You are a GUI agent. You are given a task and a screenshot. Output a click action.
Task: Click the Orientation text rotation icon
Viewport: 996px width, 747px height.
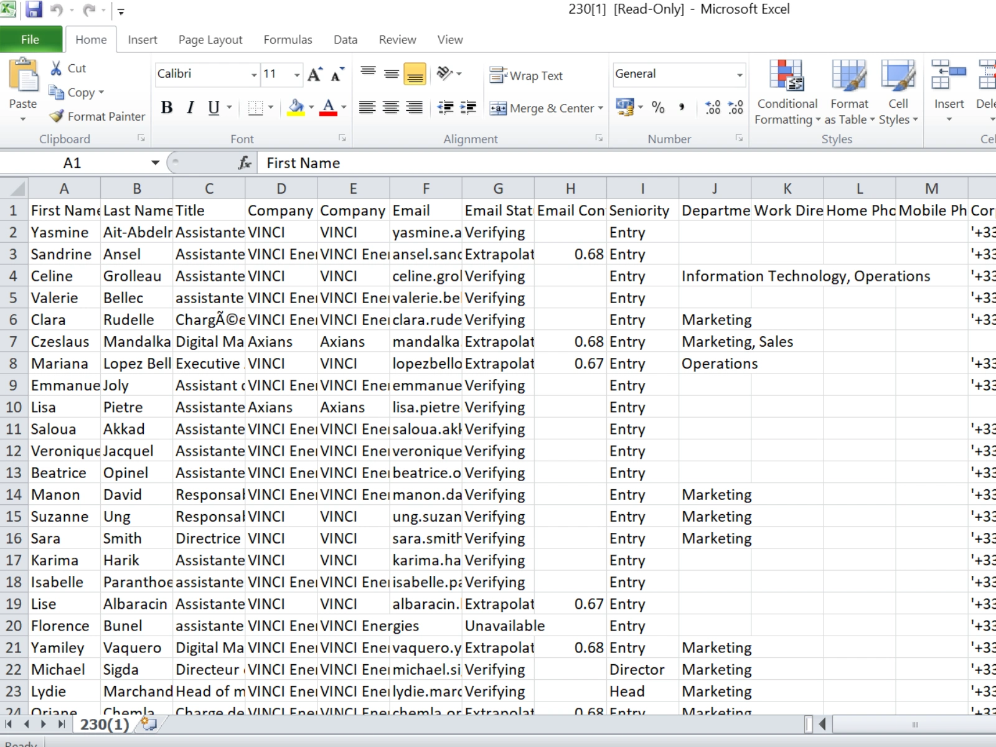pyautogui.click(x=444, y=73)
